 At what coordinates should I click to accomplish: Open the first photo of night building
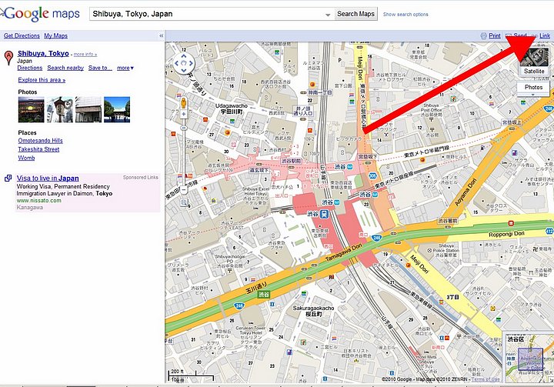31,109
